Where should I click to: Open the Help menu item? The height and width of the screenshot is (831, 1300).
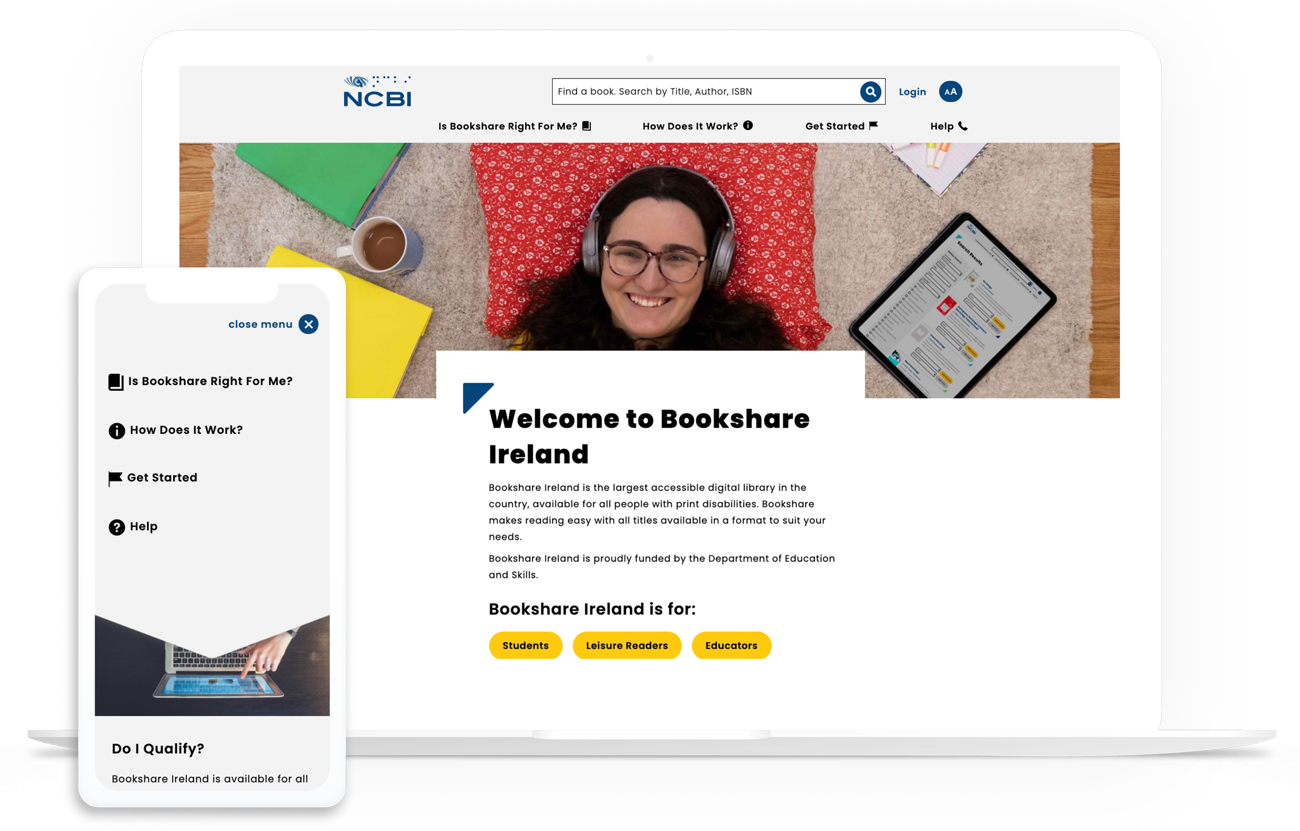[x=948, y=126]
